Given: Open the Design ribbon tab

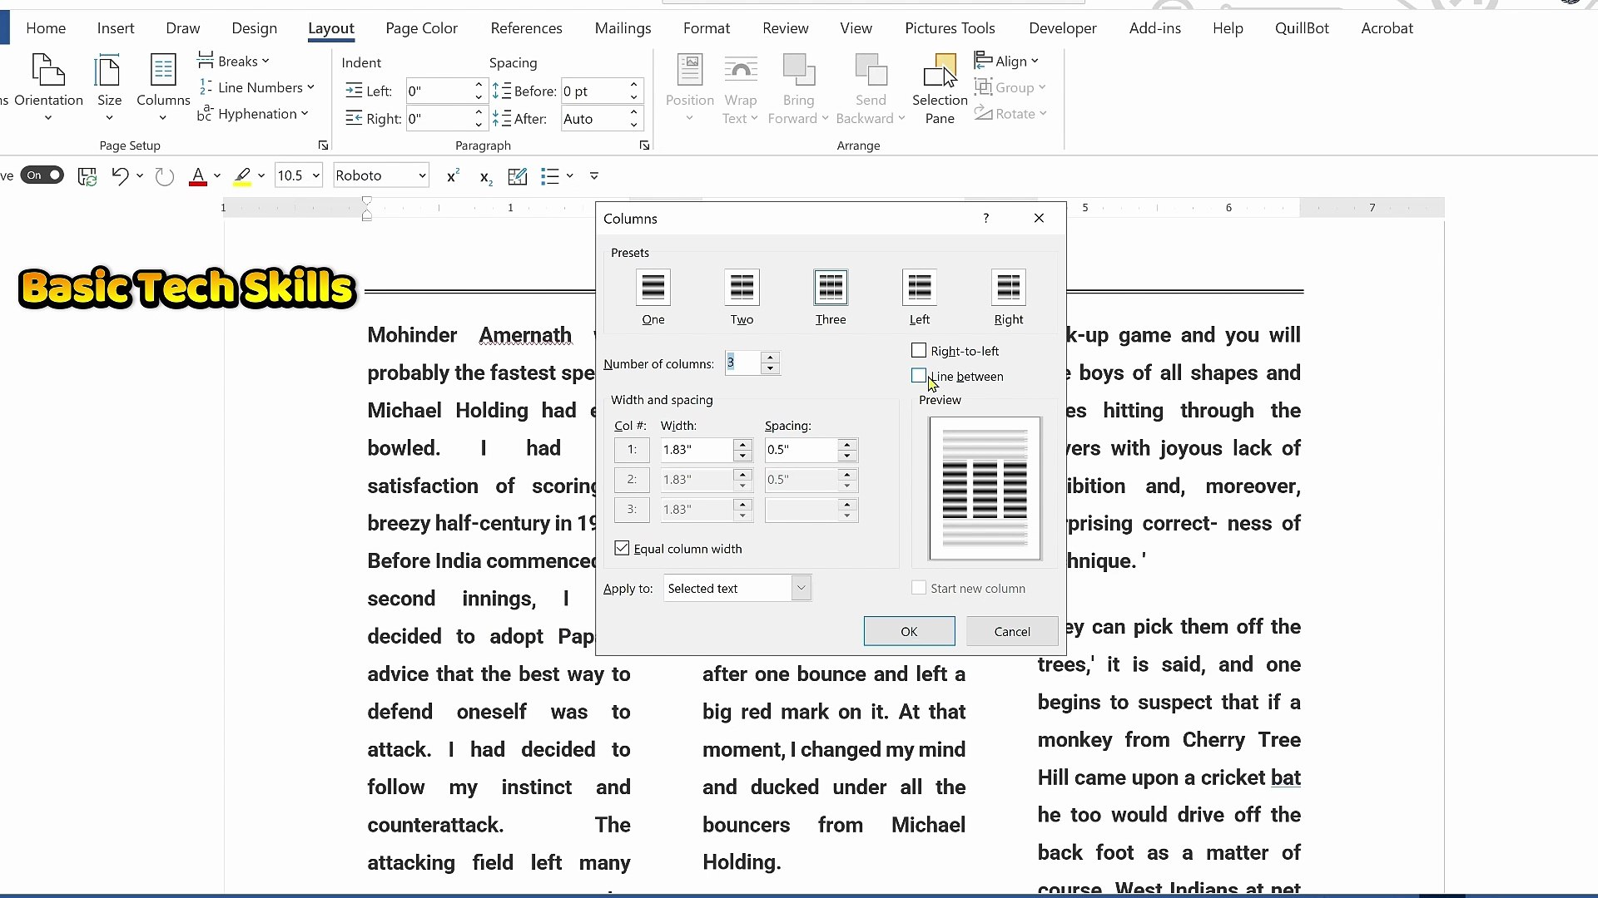Looking at the screenshot, I should [254, 28].
